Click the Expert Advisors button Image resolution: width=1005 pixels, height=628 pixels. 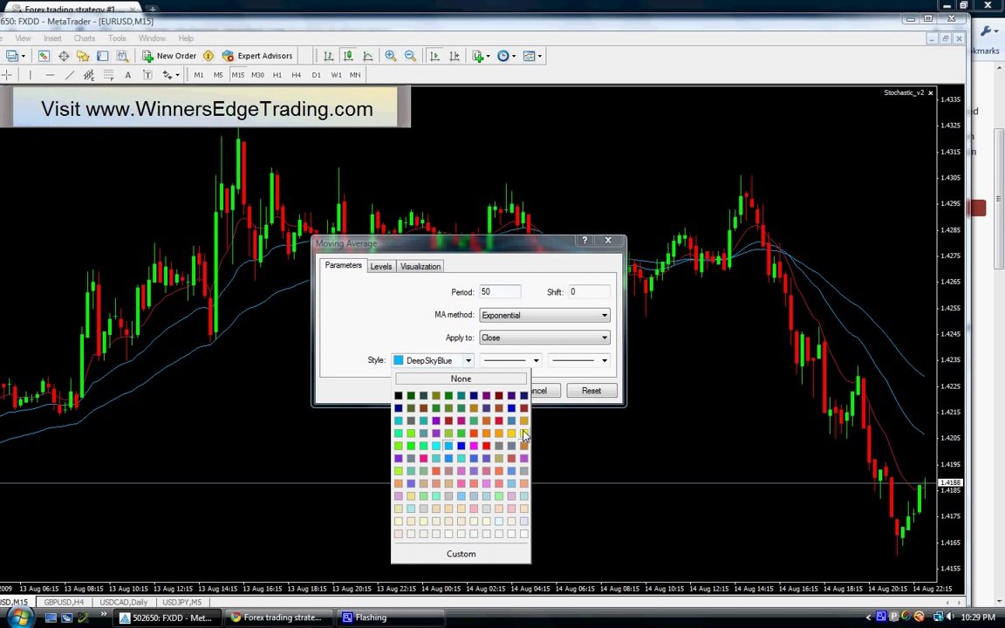257,56
